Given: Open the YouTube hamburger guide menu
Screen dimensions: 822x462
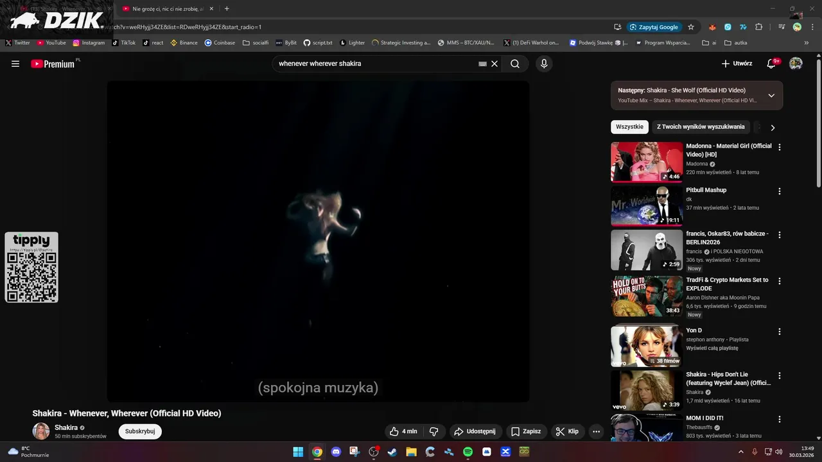Looking at the screenshot, I should pos(15,64).
